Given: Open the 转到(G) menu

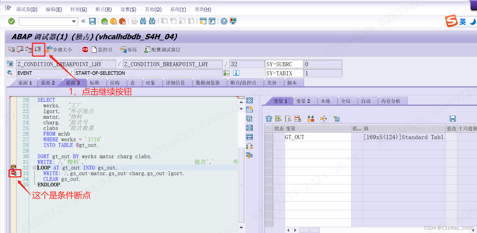Looking at the screenshot, I should click(x=79, y=9).
